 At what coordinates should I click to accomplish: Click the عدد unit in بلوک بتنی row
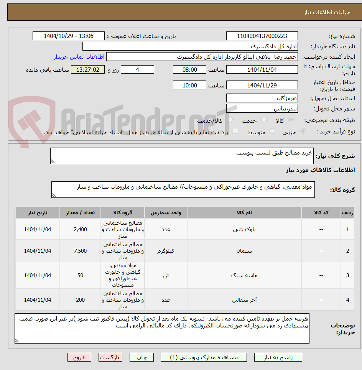click(166, 229)
